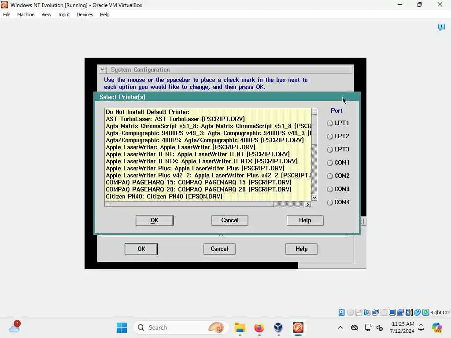Select the COM4 port radio button
The height and width of the screenshot is (338, 451).
[x=330, y=202]
